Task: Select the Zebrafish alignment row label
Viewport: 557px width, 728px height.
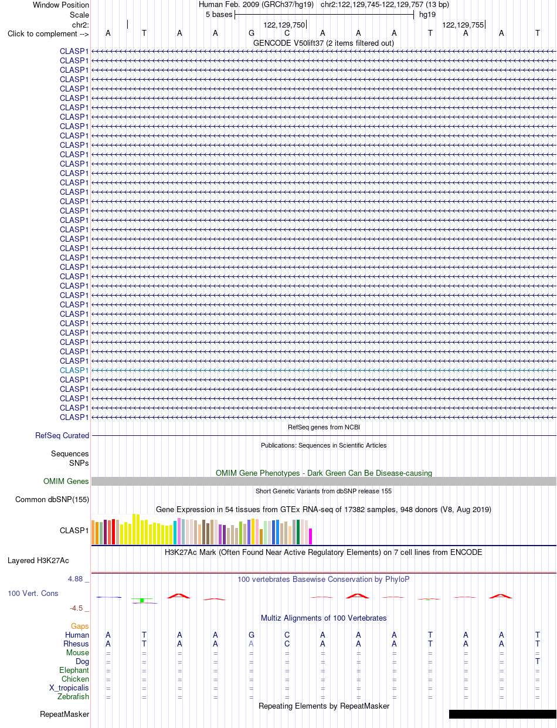Action: point(73,696)
